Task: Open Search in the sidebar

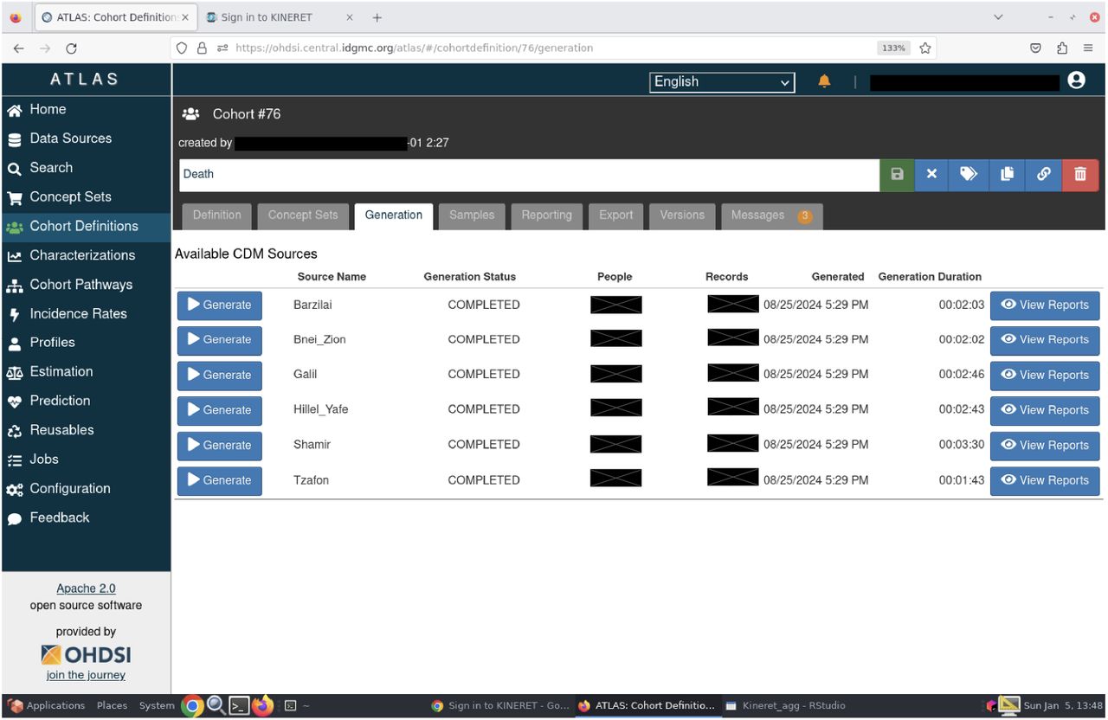Action: [x=86, y=168]
